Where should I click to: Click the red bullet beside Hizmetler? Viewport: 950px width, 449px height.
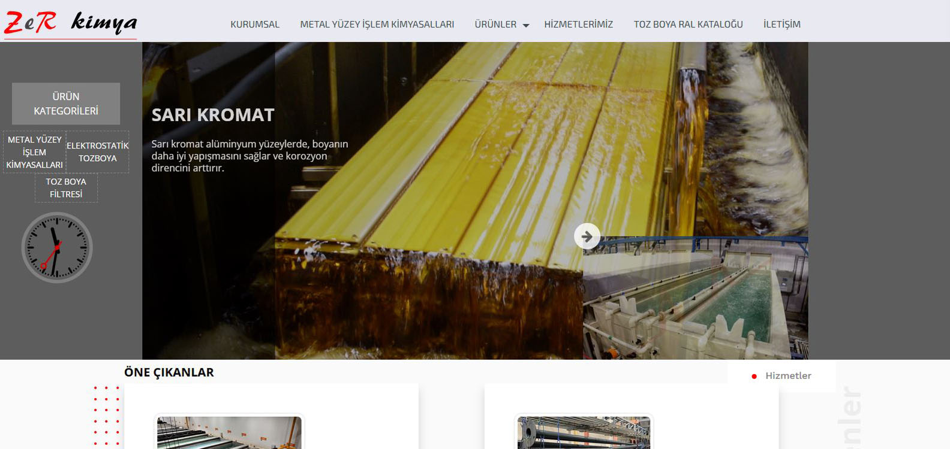[x=754, y=376]
